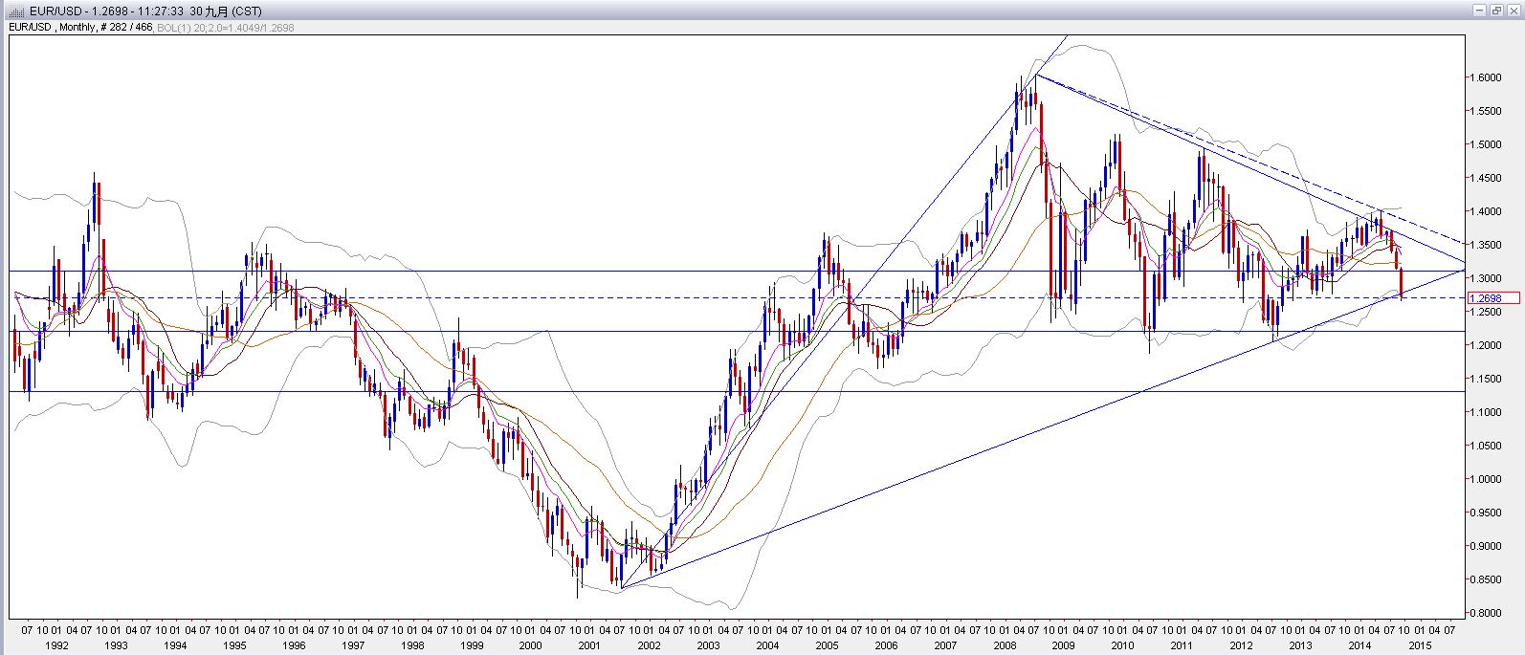Click the 1.0500 price axis label
This screenshot has height=655, width=1525.
pos(1486,447)
